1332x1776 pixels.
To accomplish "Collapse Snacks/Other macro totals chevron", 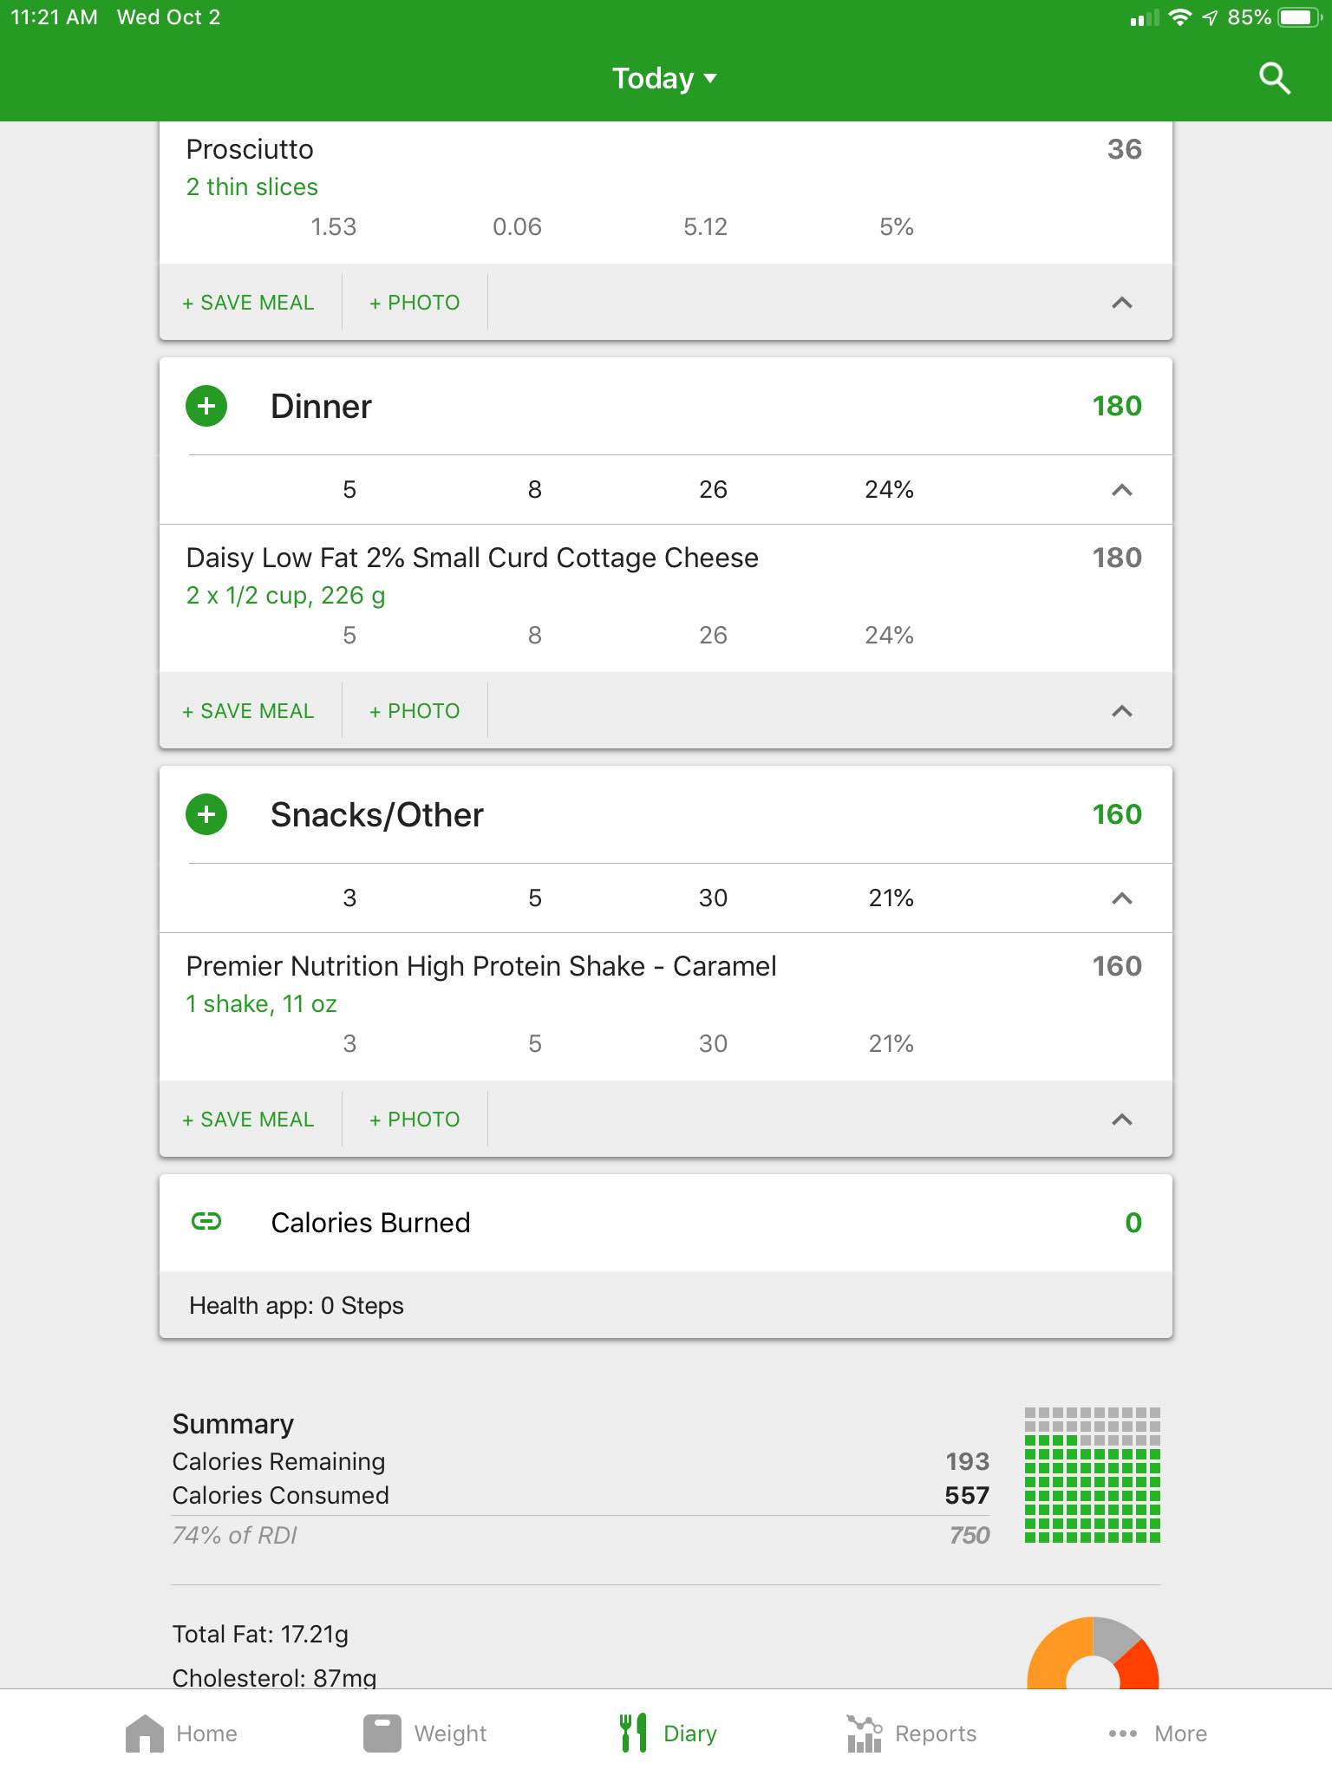I will point(1122,898).
